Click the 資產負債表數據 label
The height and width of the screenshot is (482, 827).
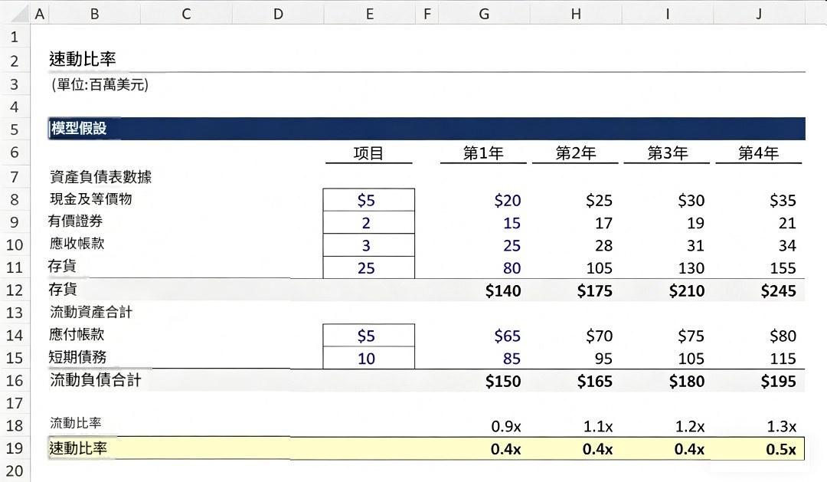pyautogui.click(x=101, y=177)
